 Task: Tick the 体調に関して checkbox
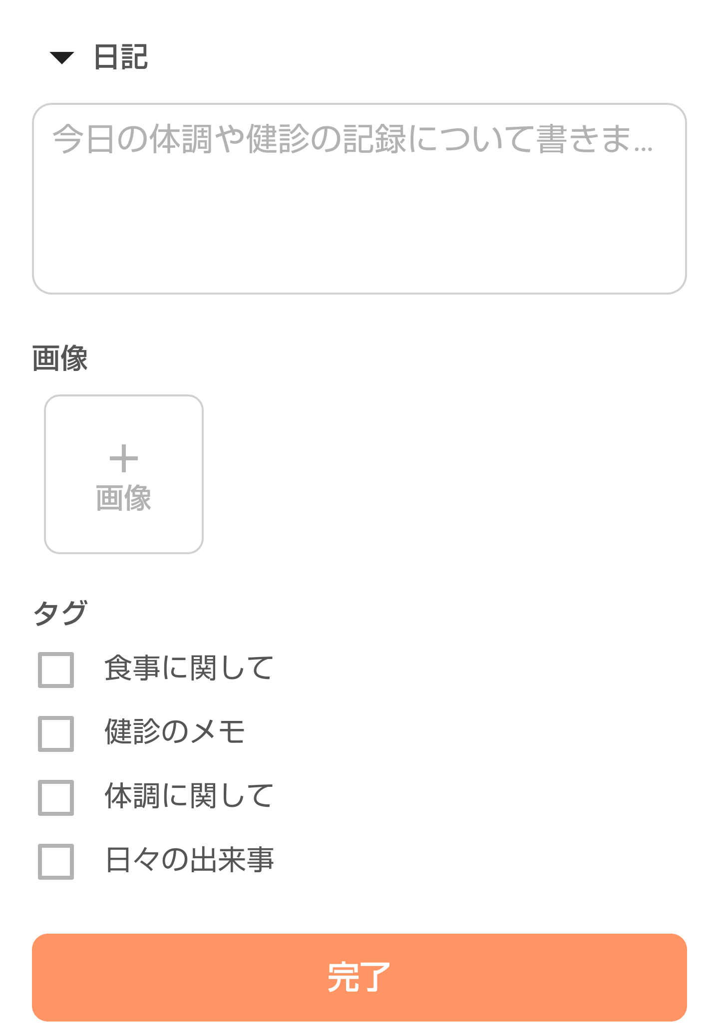coord(56,797)
